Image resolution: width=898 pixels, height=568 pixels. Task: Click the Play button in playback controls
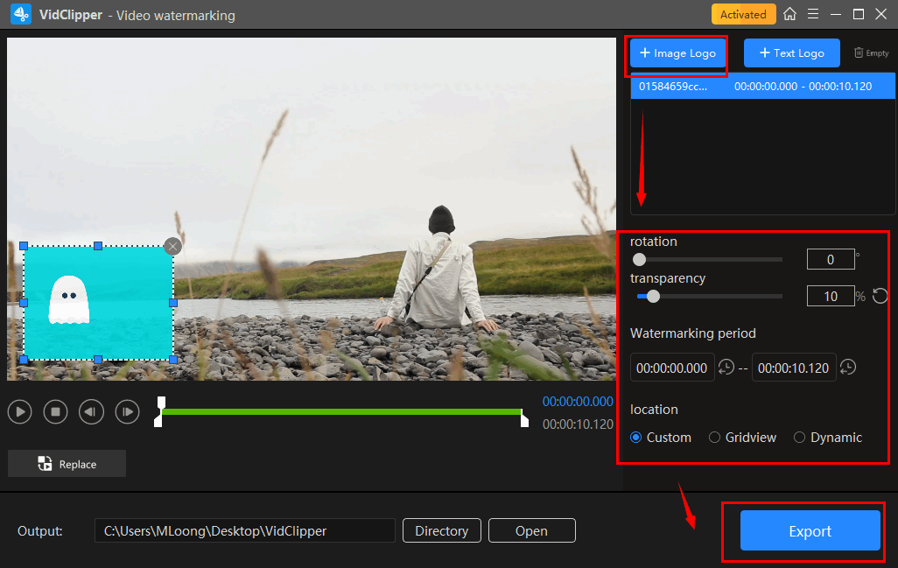[20, 411]
